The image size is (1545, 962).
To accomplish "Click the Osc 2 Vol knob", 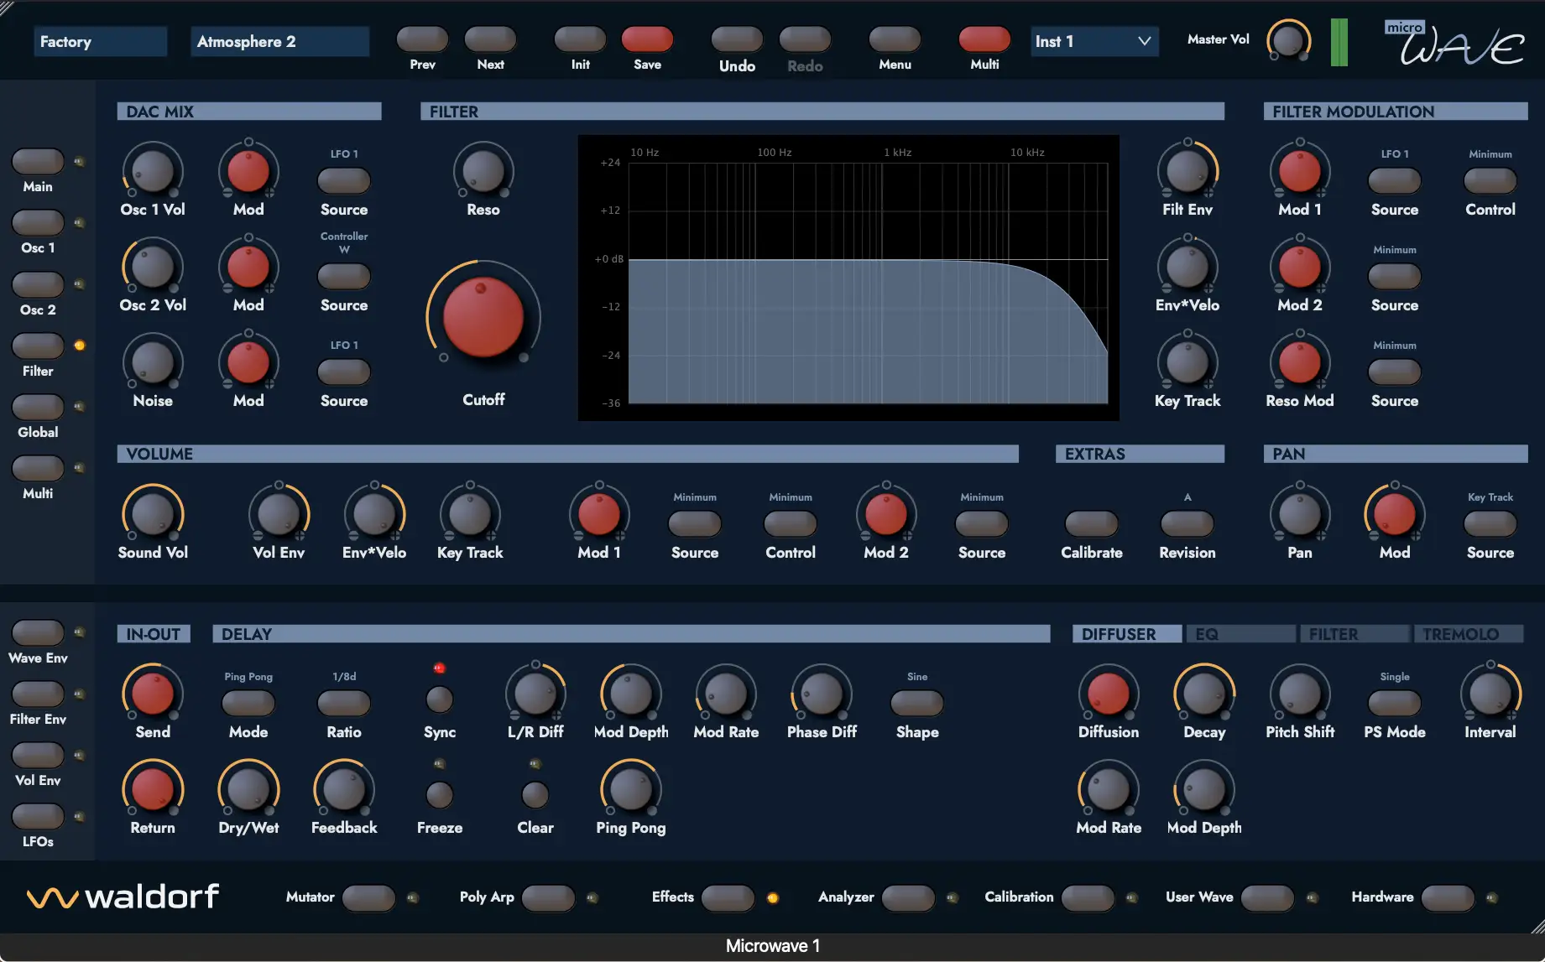I will pyautogui.click(x=153, y=267).
